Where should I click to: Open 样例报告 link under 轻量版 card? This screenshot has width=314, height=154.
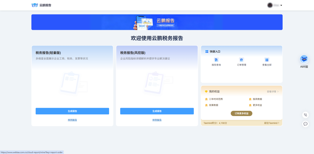pyautogui.click(x=72, y=120)
